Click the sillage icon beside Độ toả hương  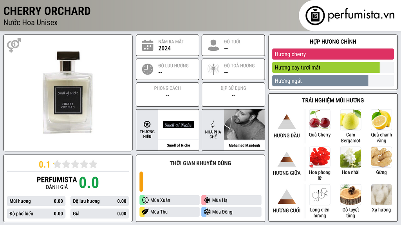coord(213,69)
